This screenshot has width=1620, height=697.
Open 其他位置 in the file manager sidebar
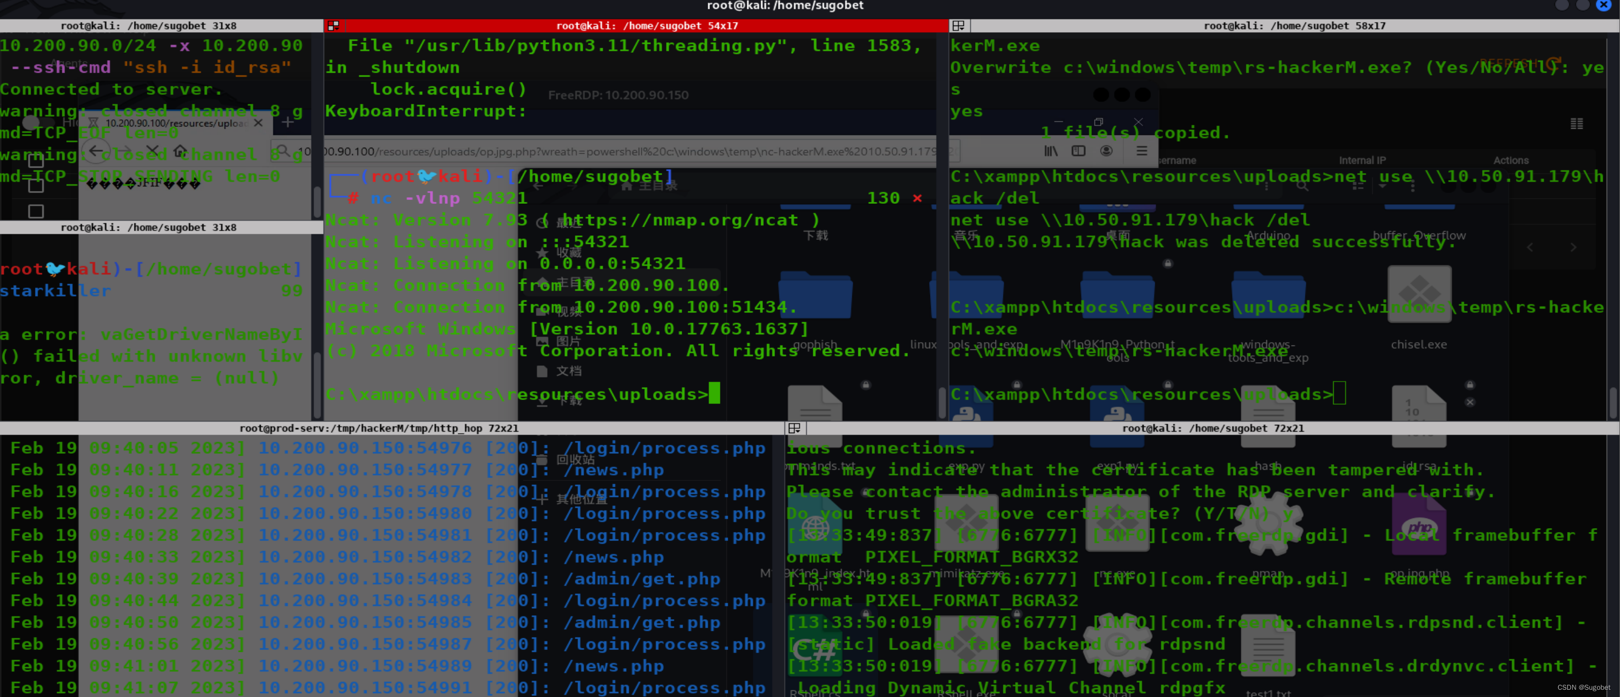click(572, 499)
